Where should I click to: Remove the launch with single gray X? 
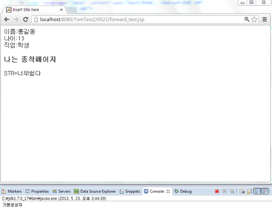224,191
